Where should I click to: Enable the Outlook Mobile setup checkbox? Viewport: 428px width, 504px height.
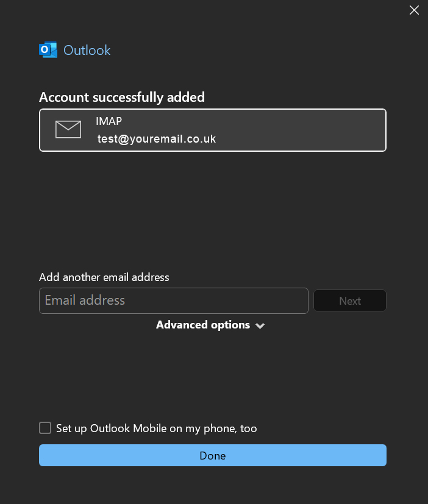[45, 428]
